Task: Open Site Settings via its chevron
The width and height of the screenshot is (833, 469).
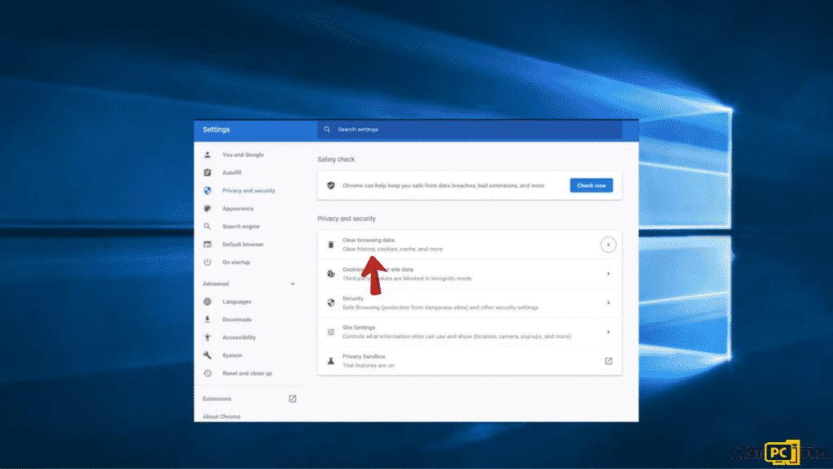Action: [608, 332]
